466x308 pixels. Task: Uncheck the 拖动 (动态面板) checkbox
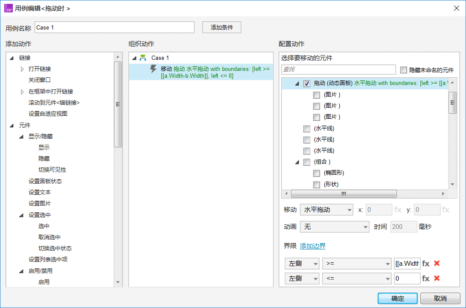[307, 84]
